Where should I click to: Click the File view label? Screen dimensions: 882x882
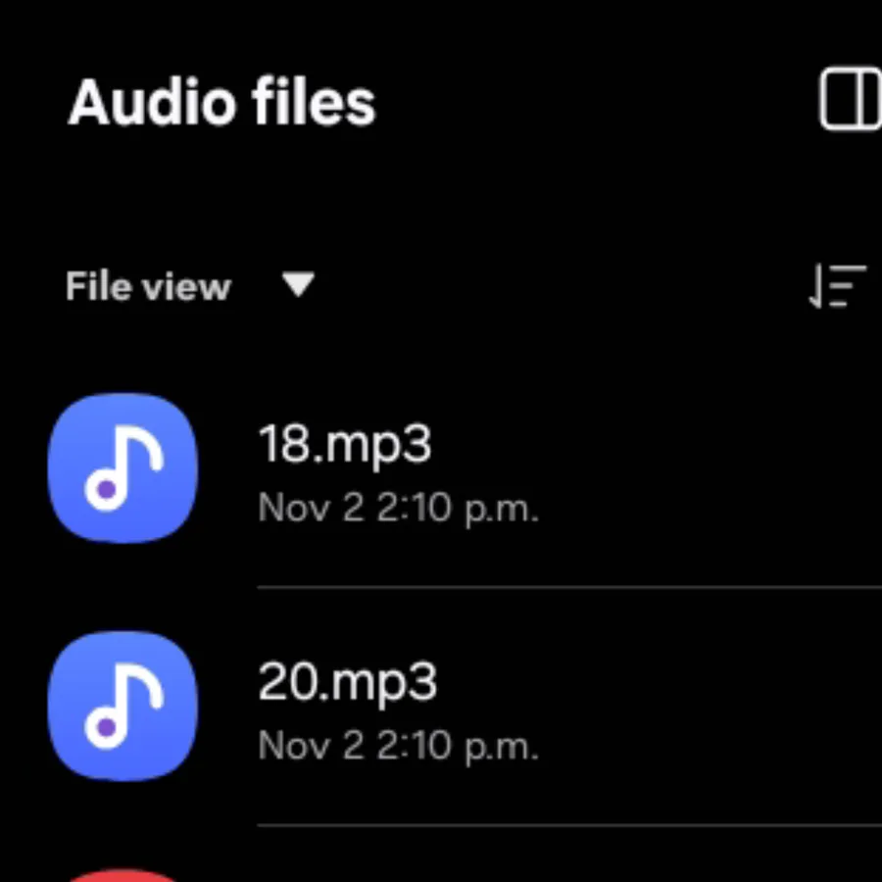(148, 286)
